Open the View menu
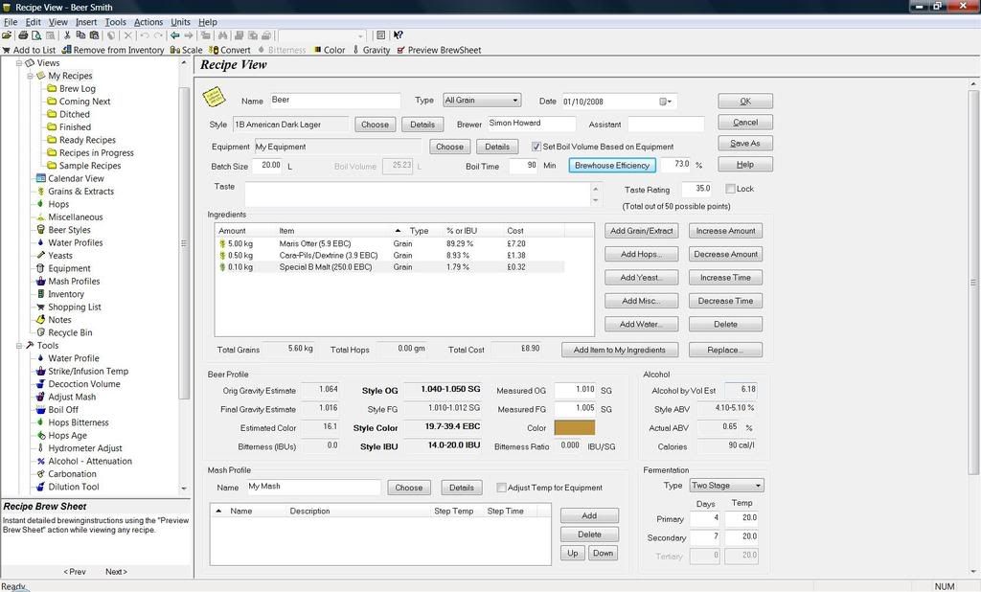Viewport: 981px width, 592px height. [x=58, y=22]
